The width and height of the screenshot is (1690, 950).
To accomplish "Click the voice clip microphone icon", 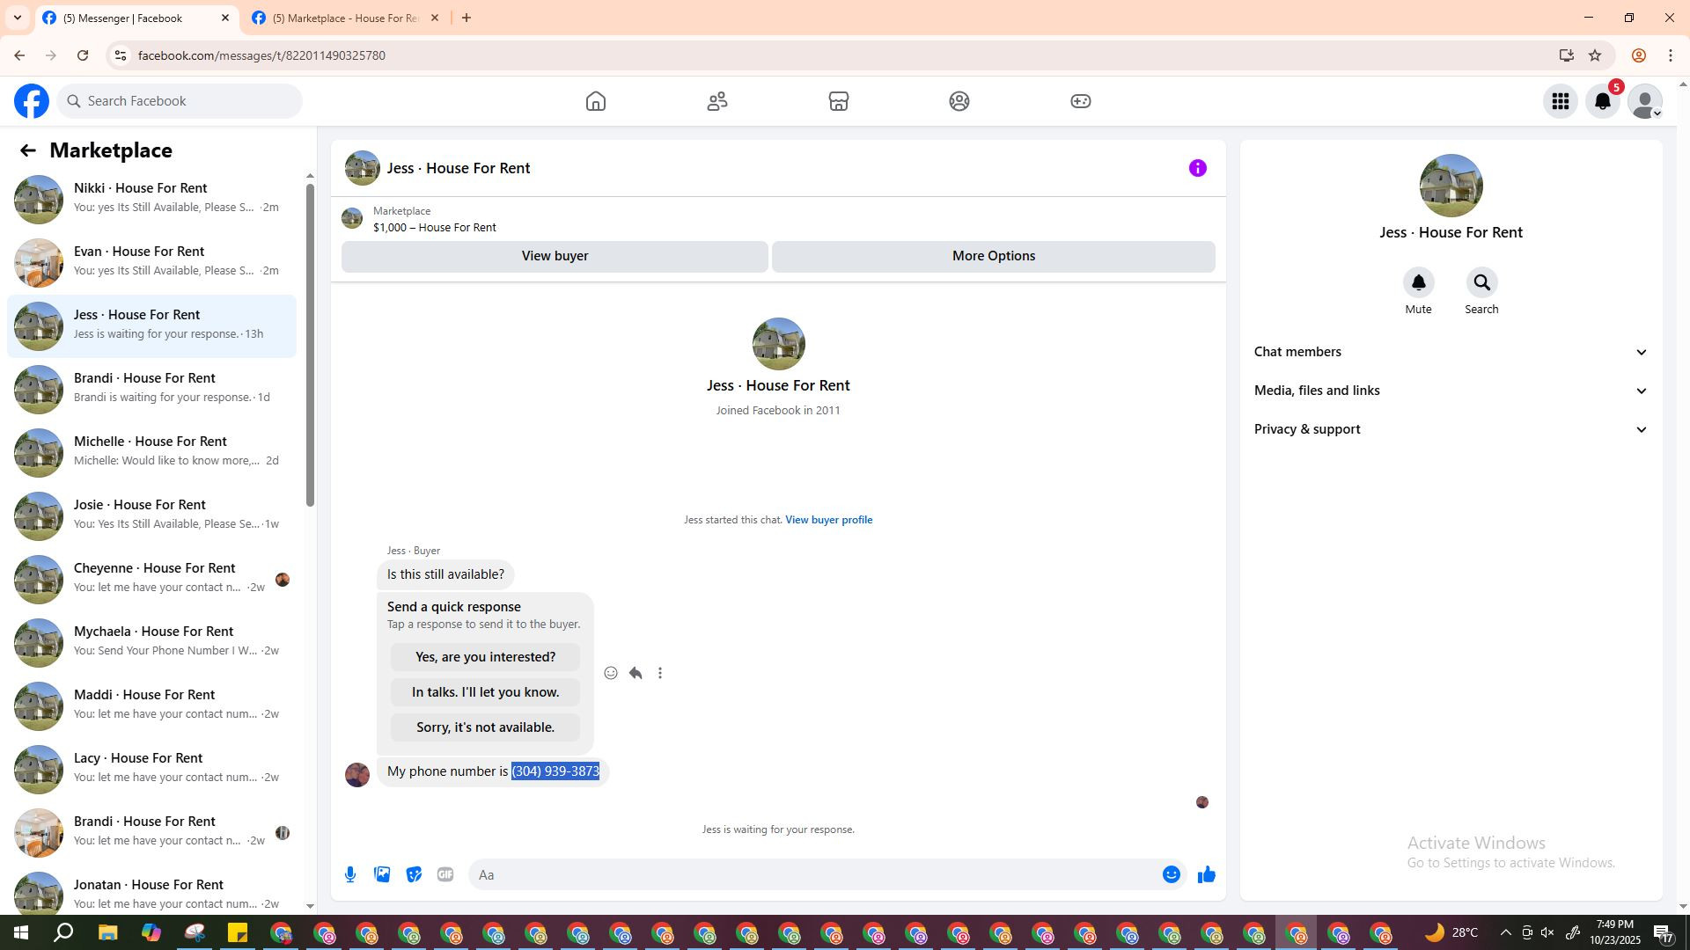I will (350, 874).
